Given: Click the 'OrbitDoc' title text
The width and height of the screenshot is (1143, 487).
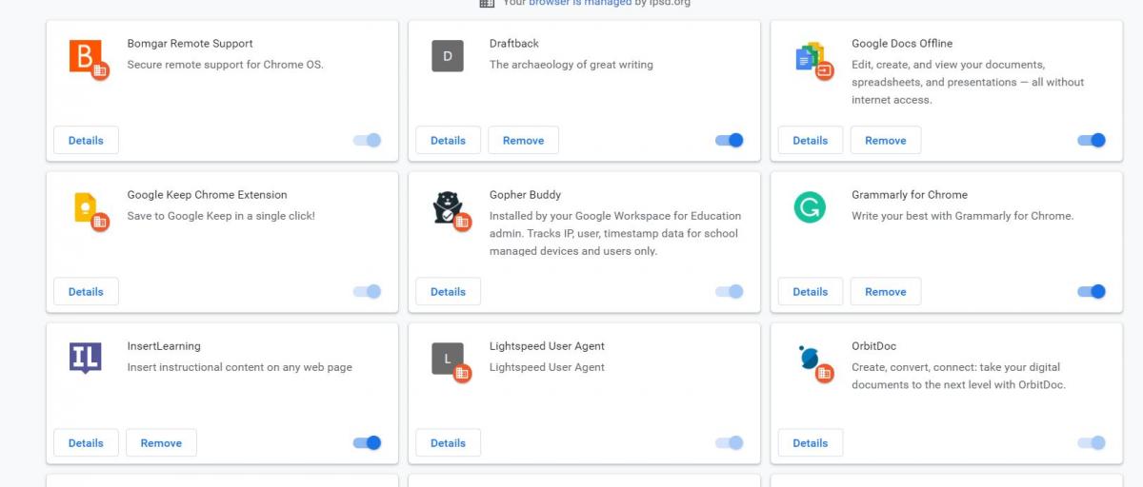Looking at the screenshot, I should (874, 345).
